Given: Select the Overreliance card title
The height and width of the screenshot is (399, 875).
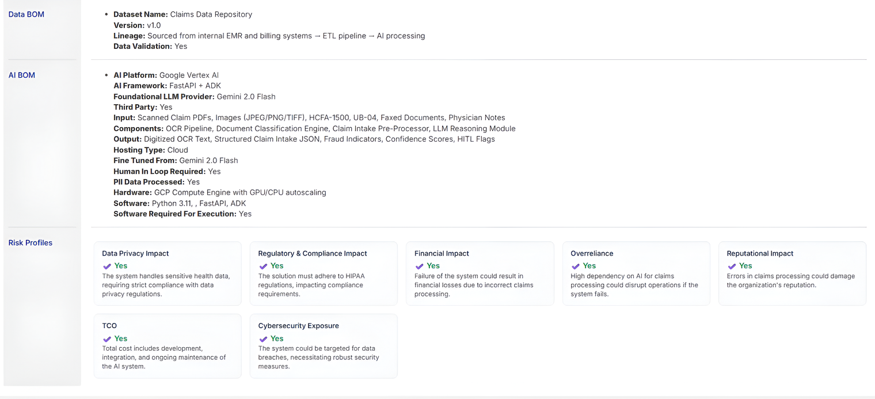Looking at the screenshot, I should click(592, 253).
